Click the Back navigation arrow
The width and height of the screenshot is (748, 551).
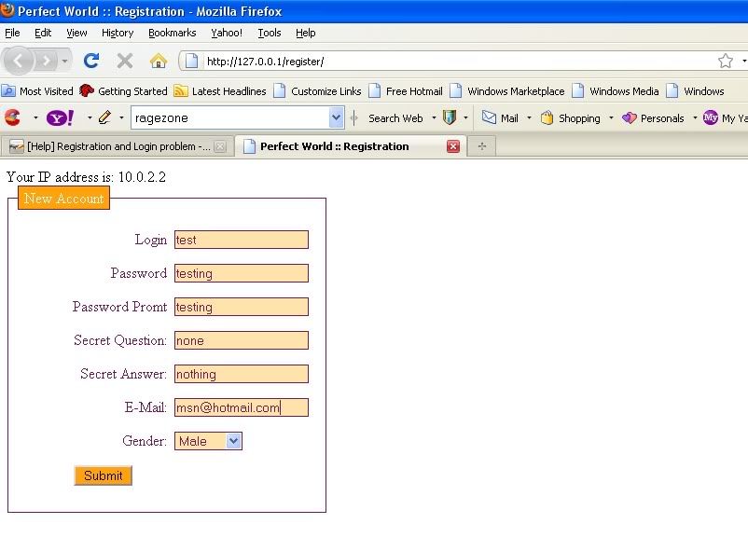[19, 60]
